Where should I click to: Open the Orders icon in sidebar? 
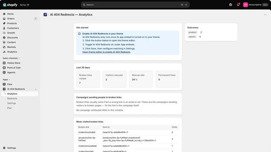tap(4, 19)
